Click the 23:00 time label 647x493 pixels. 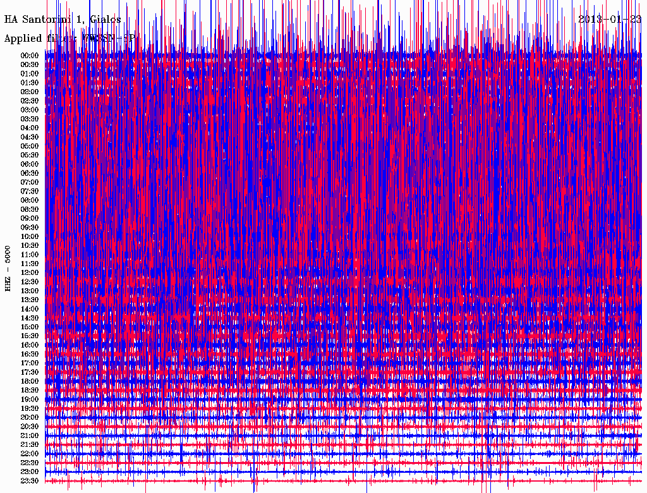click(x=30, y=472)
